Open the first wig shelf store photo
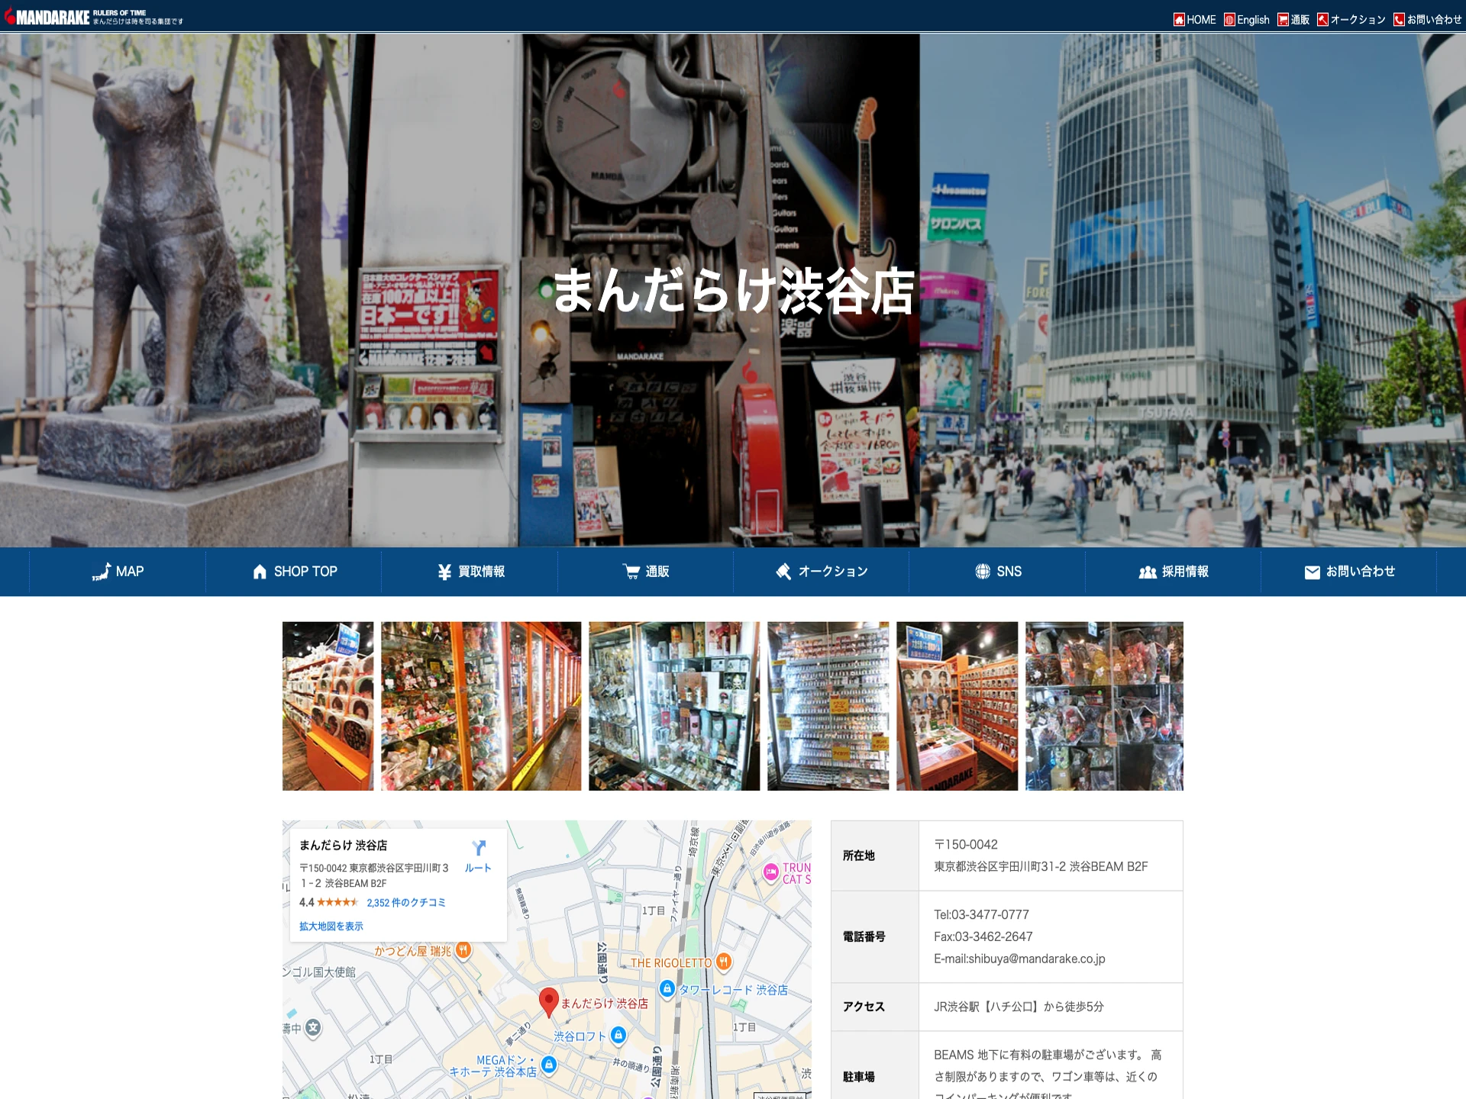Viewport: 1466px width, 1099px height. click(328, 706)
